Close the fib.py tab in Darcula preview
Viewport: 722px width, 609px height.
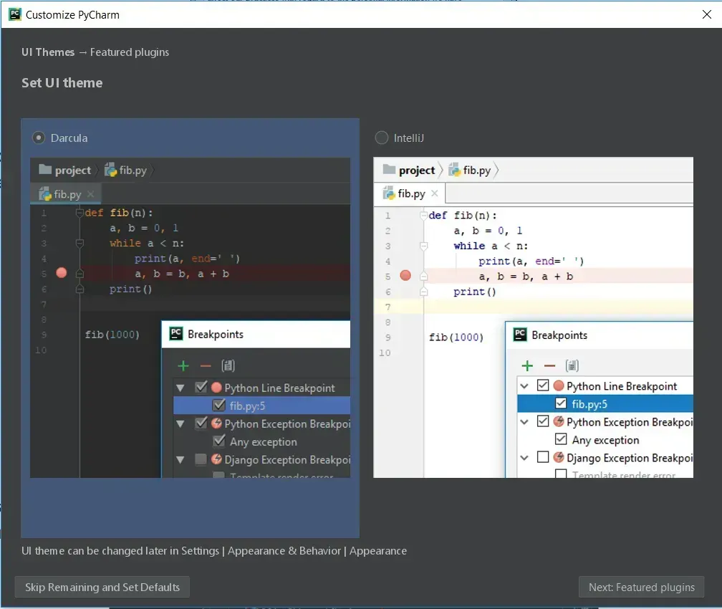tap(91, 194)
